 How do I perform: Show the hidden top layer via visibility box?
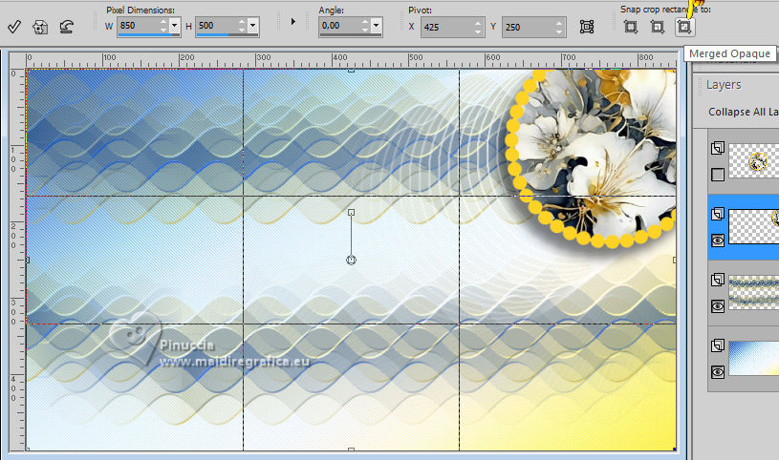click(718, 175)
